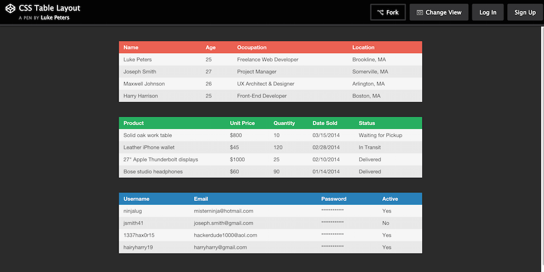The image size is (544, 272).
Task: Open the Change View menu
Action: (436, 12)
